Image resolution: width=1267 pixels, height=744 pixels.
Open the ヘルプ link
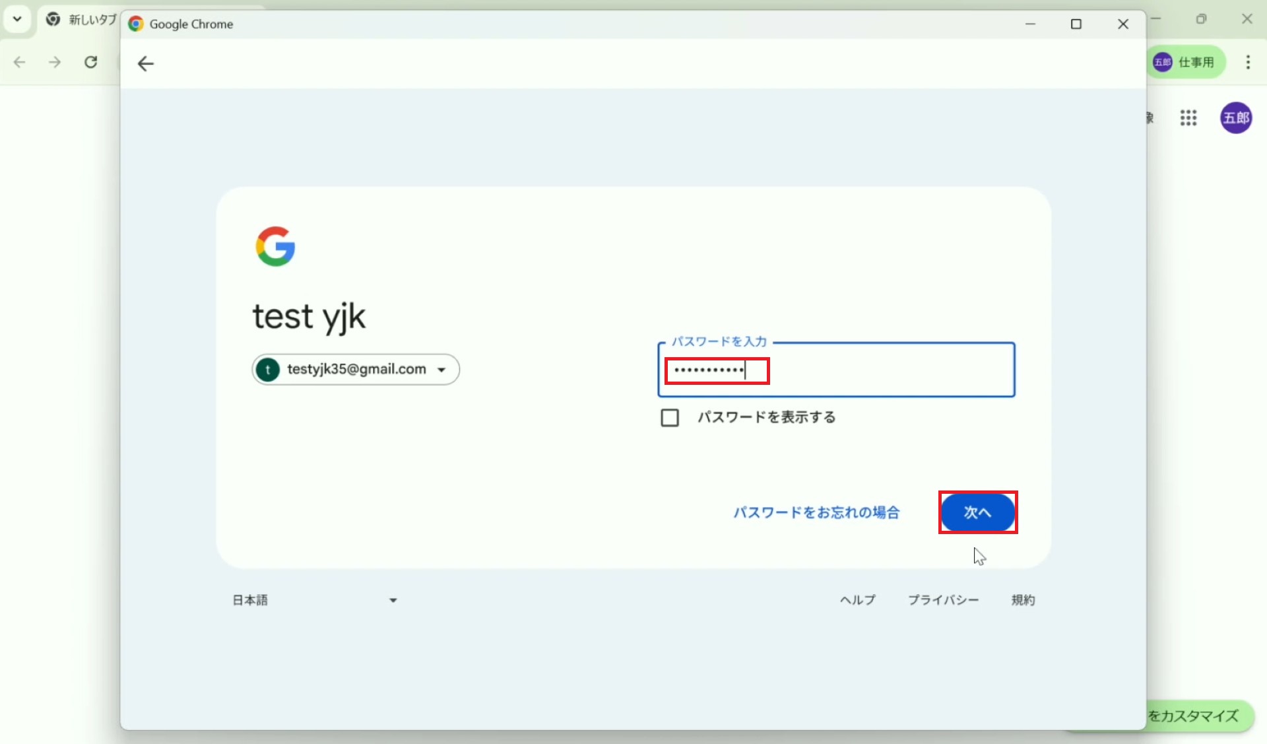pos(857,600)
